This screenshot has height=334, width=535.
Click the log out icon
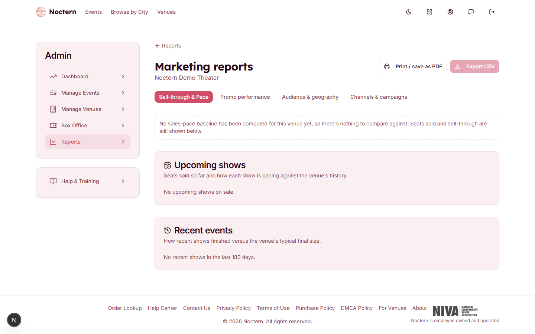click(x=492, y=12)
